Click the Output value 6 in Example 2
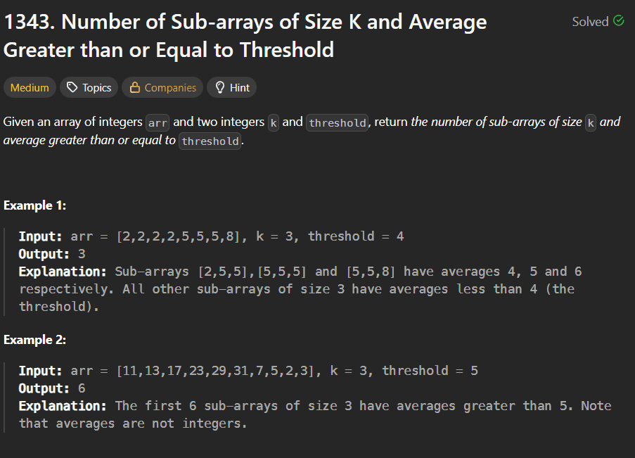 pyautogui.click(x=82, y=388)
